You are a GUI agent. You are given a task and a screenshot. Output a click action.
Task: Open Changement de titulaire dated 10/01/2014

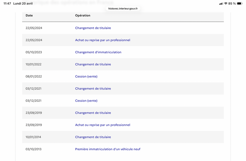pos(93,137)
